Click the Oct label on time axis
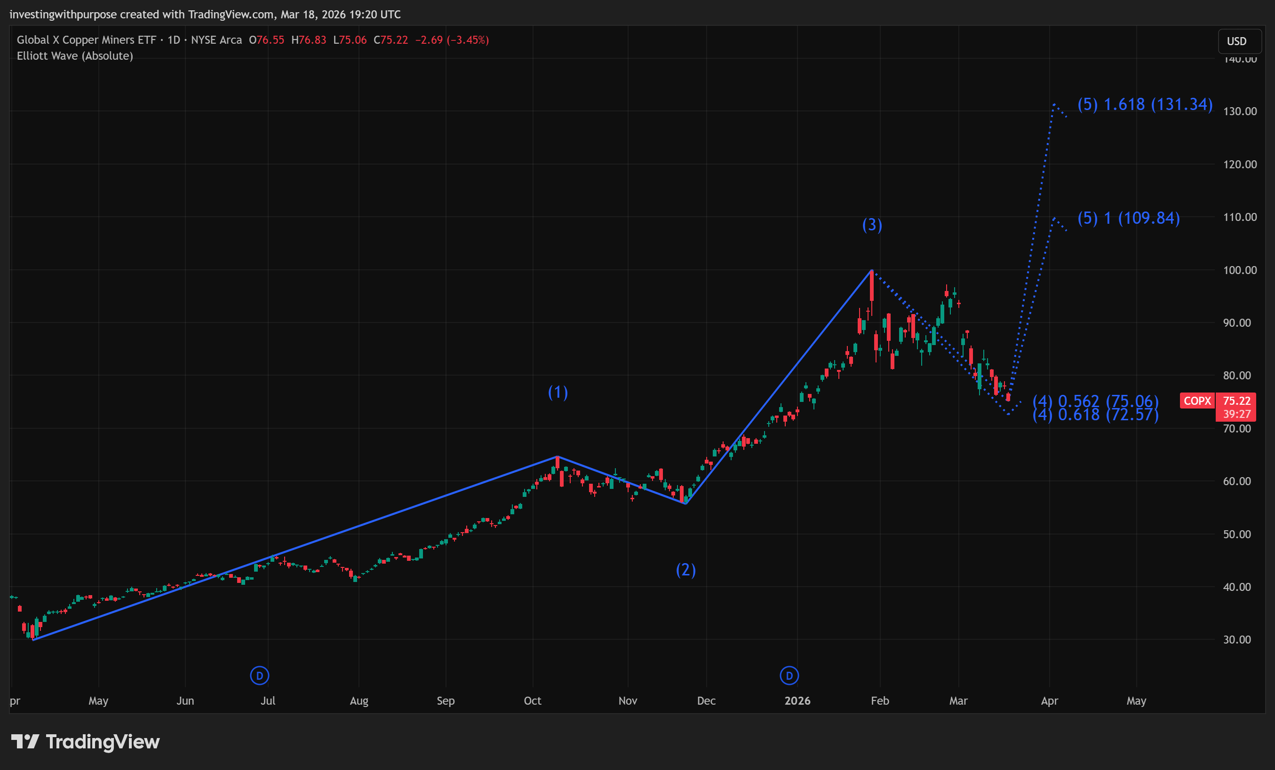Image resolution: width=1275 pixels, height=770 pixels. (x=533, y=701)
